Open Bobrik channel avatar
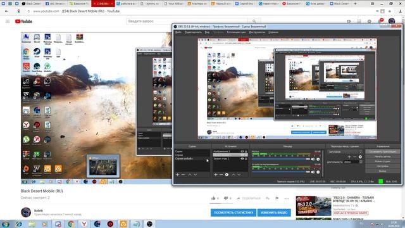 [x=26, y=212]
